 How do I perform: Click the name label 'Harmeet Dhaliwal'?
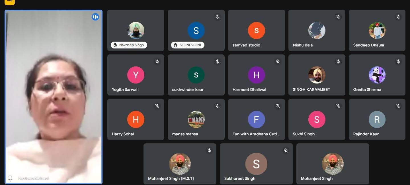[x=249, y=90]
